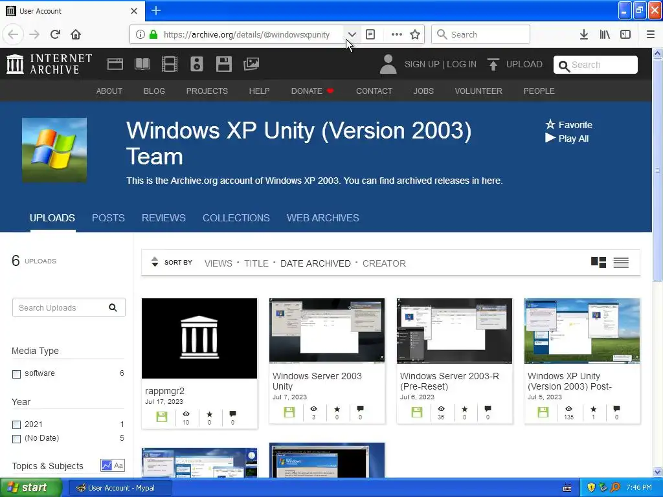The height and width of the screenshot is (497, 663).
Task: Open rappmgr2 item thumbnail
Action: tap(199, 338)
